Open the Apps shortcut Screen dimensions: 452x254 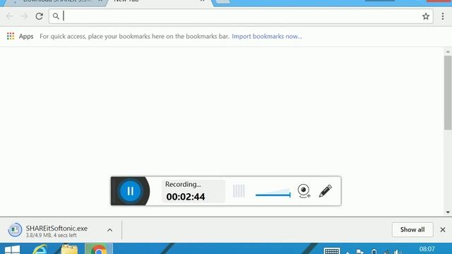point(20,36)
